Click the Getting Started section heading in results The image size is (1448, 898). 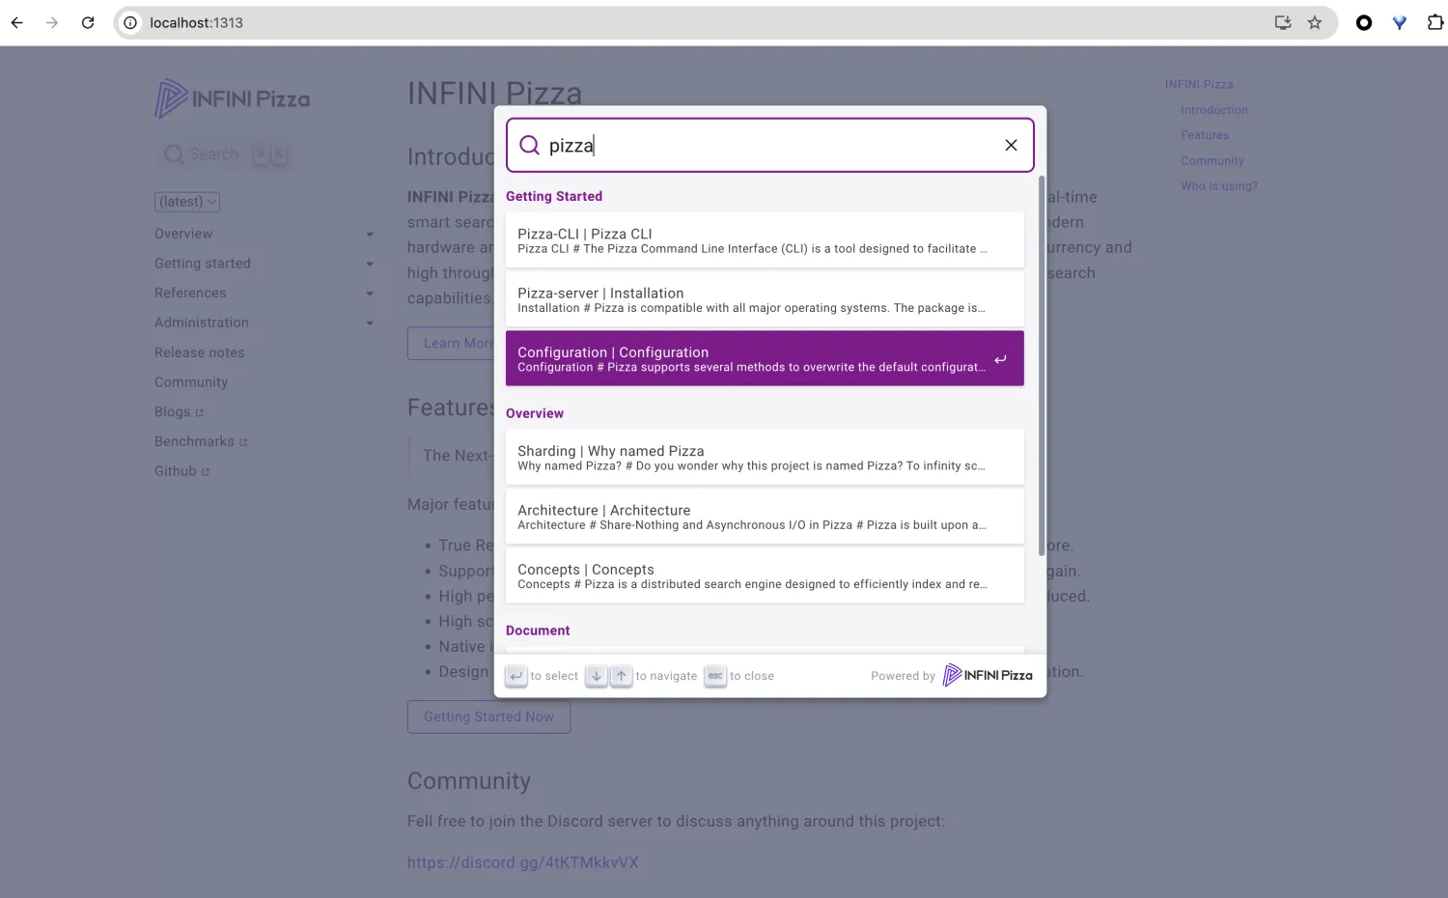pyautogui.click(x=554, y=196)
